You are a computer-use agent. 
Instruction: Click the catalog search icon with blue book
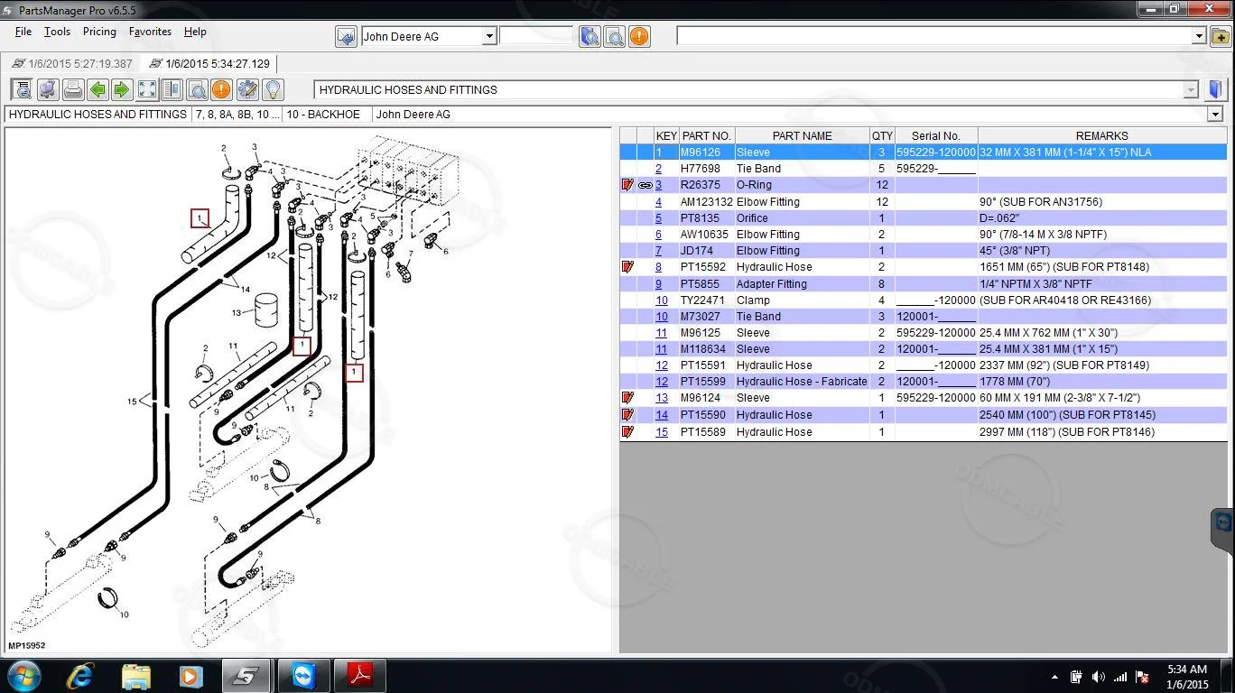click(x=590, y=37)
